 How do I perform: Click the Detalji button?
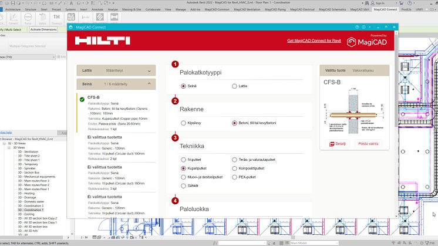[337, 144]
